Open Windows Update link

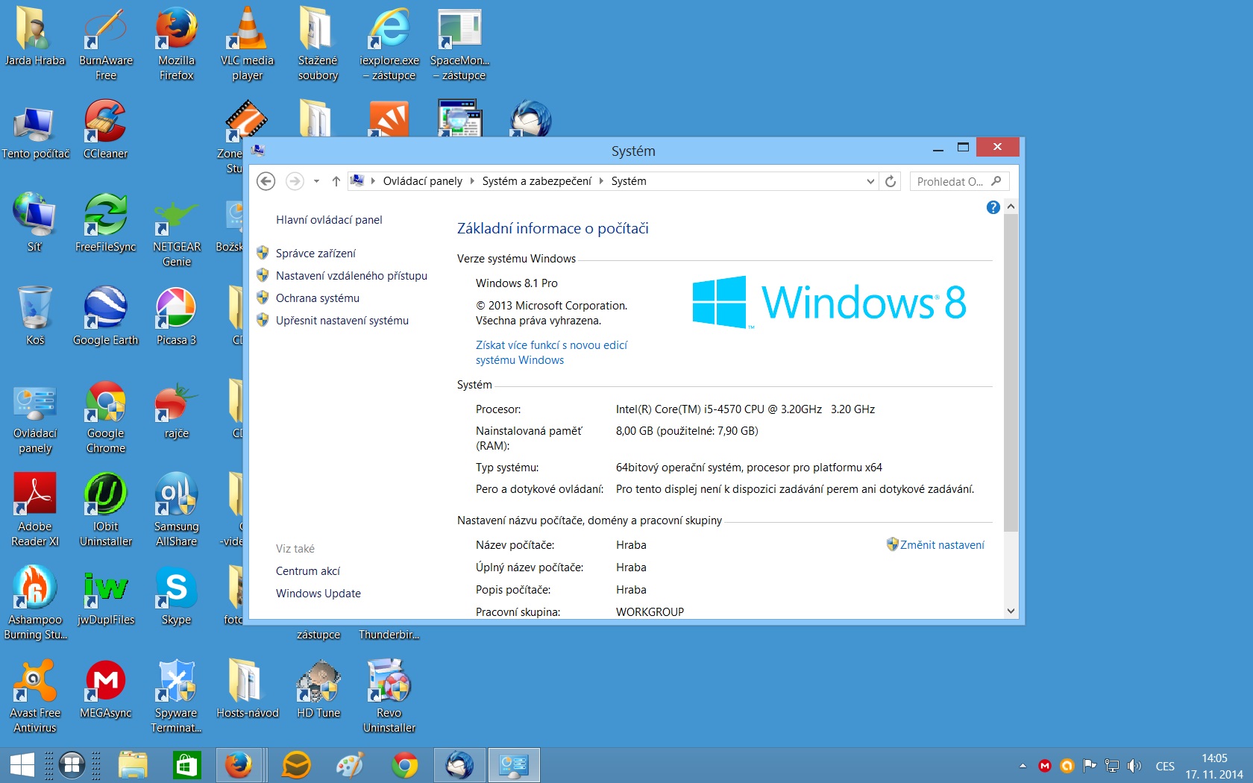[x=318, y=594]
